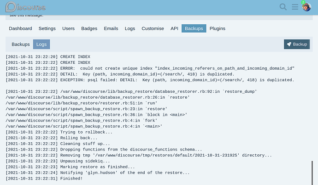Open the search magnifier icon
Screen dimensions: 318x185
(283, 7)
